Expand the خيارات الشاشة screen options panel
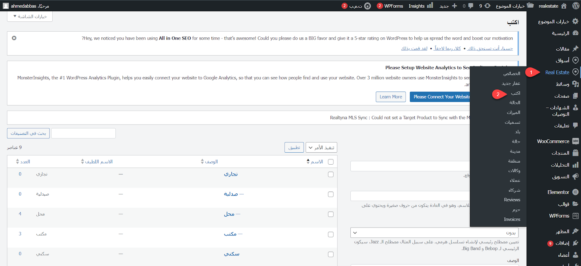 tap(30, 17)
